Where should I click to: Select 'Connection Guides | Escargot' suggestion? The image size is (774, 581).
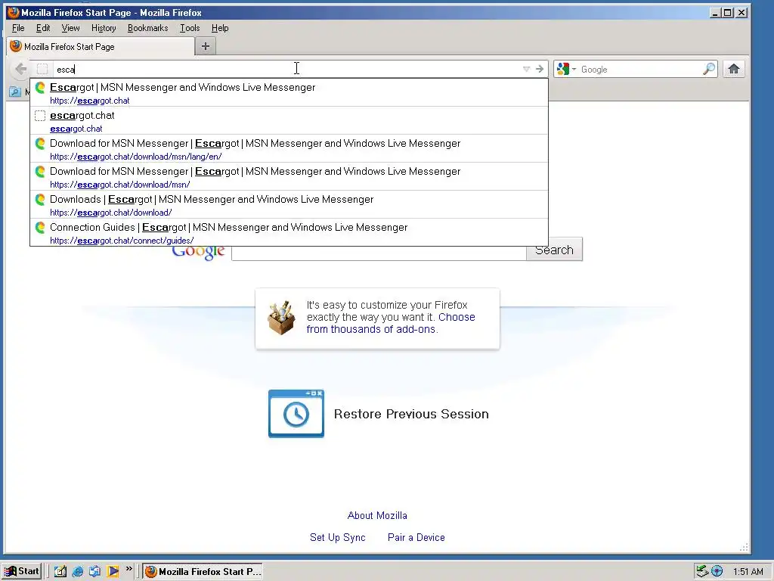[289, 233]
